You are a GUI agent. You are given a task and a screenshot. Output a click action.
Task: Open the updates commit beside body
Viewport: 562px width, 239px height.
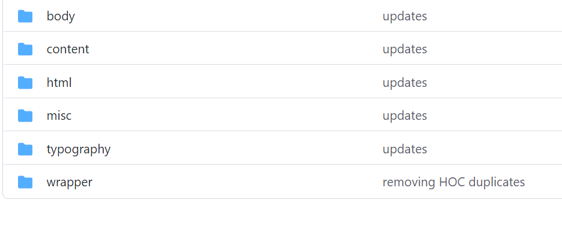(405, 16)
